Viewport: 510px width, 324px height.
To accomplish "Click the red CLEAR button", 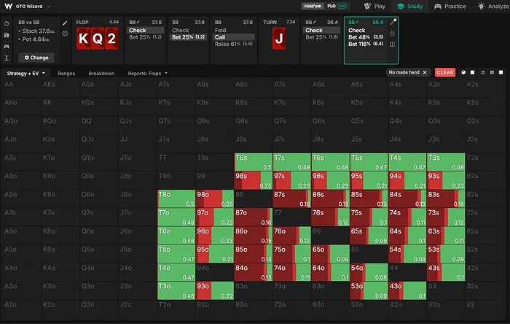I will click(445, 72).
